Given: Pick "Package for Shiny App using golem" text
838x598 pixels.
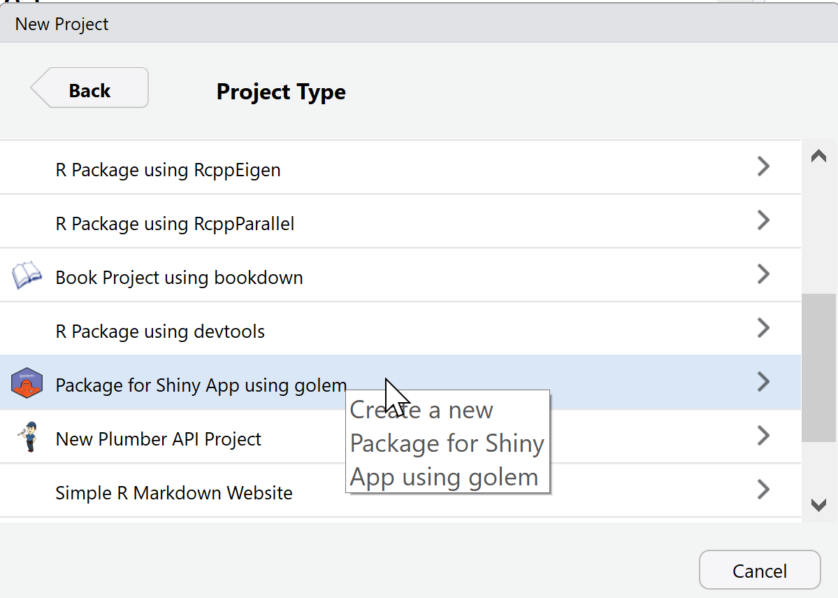Looking at the screenshot, I should (x=201, y=385).
